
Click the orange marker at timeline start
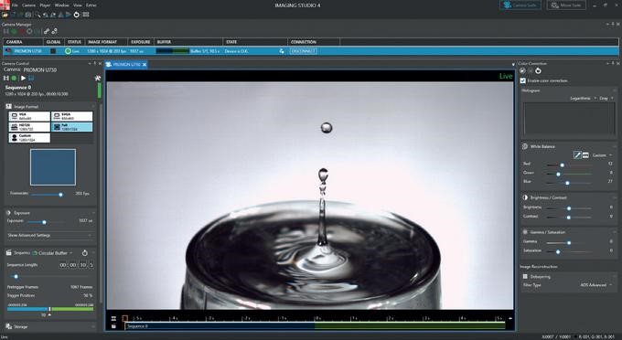click(x=124, y=318)
